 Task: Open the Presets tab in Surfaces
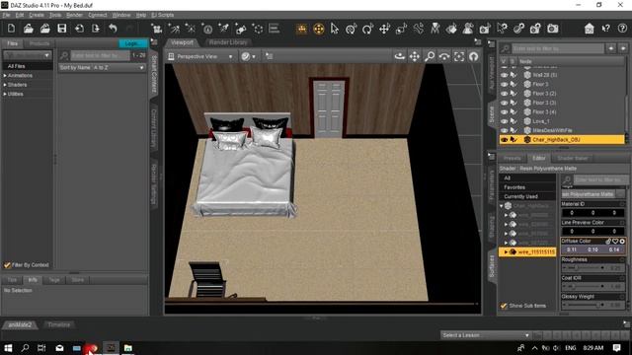512,158
